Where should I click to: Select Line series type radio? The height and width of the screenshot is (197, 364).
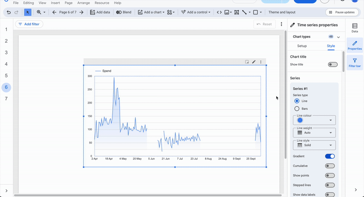tap(297, 101)
